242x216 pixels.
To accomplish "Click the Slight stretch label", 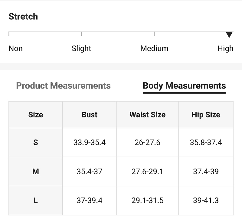I will click(81, 48).
